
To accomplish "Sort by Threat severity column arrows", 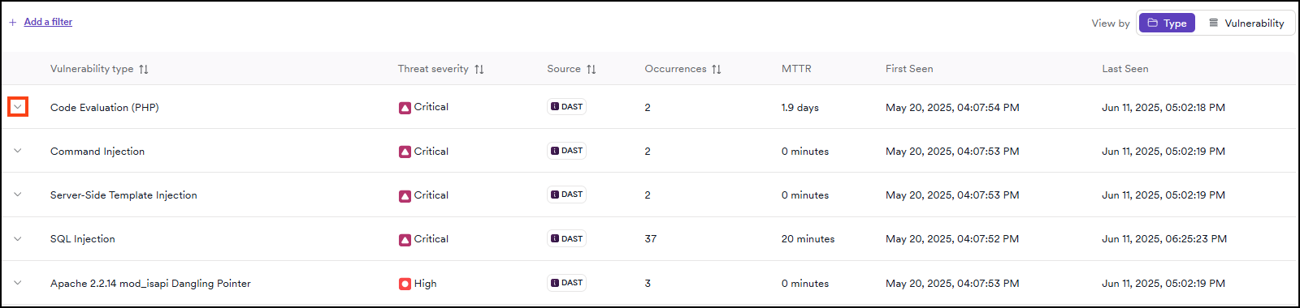I will (479, 69).
